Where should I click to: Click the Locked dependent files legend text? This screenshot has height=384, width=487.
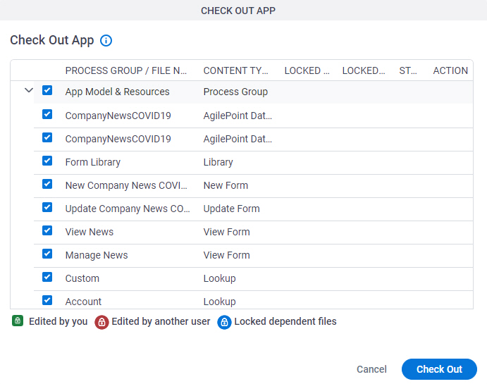click(x=285, y=321)
